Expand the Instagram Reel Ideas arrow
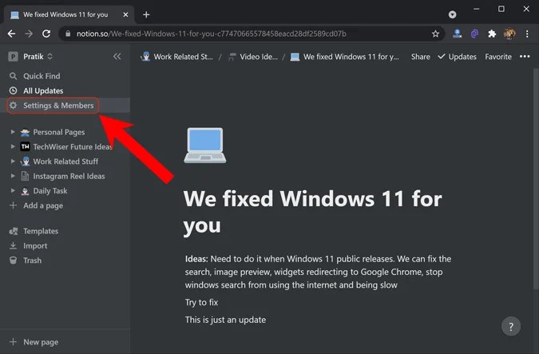Image resolution: width=539 pixels, height=354 pixels. 13,176
